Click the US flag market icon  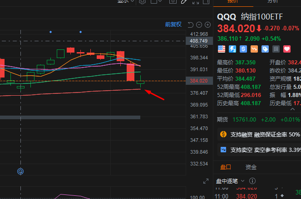222,49
